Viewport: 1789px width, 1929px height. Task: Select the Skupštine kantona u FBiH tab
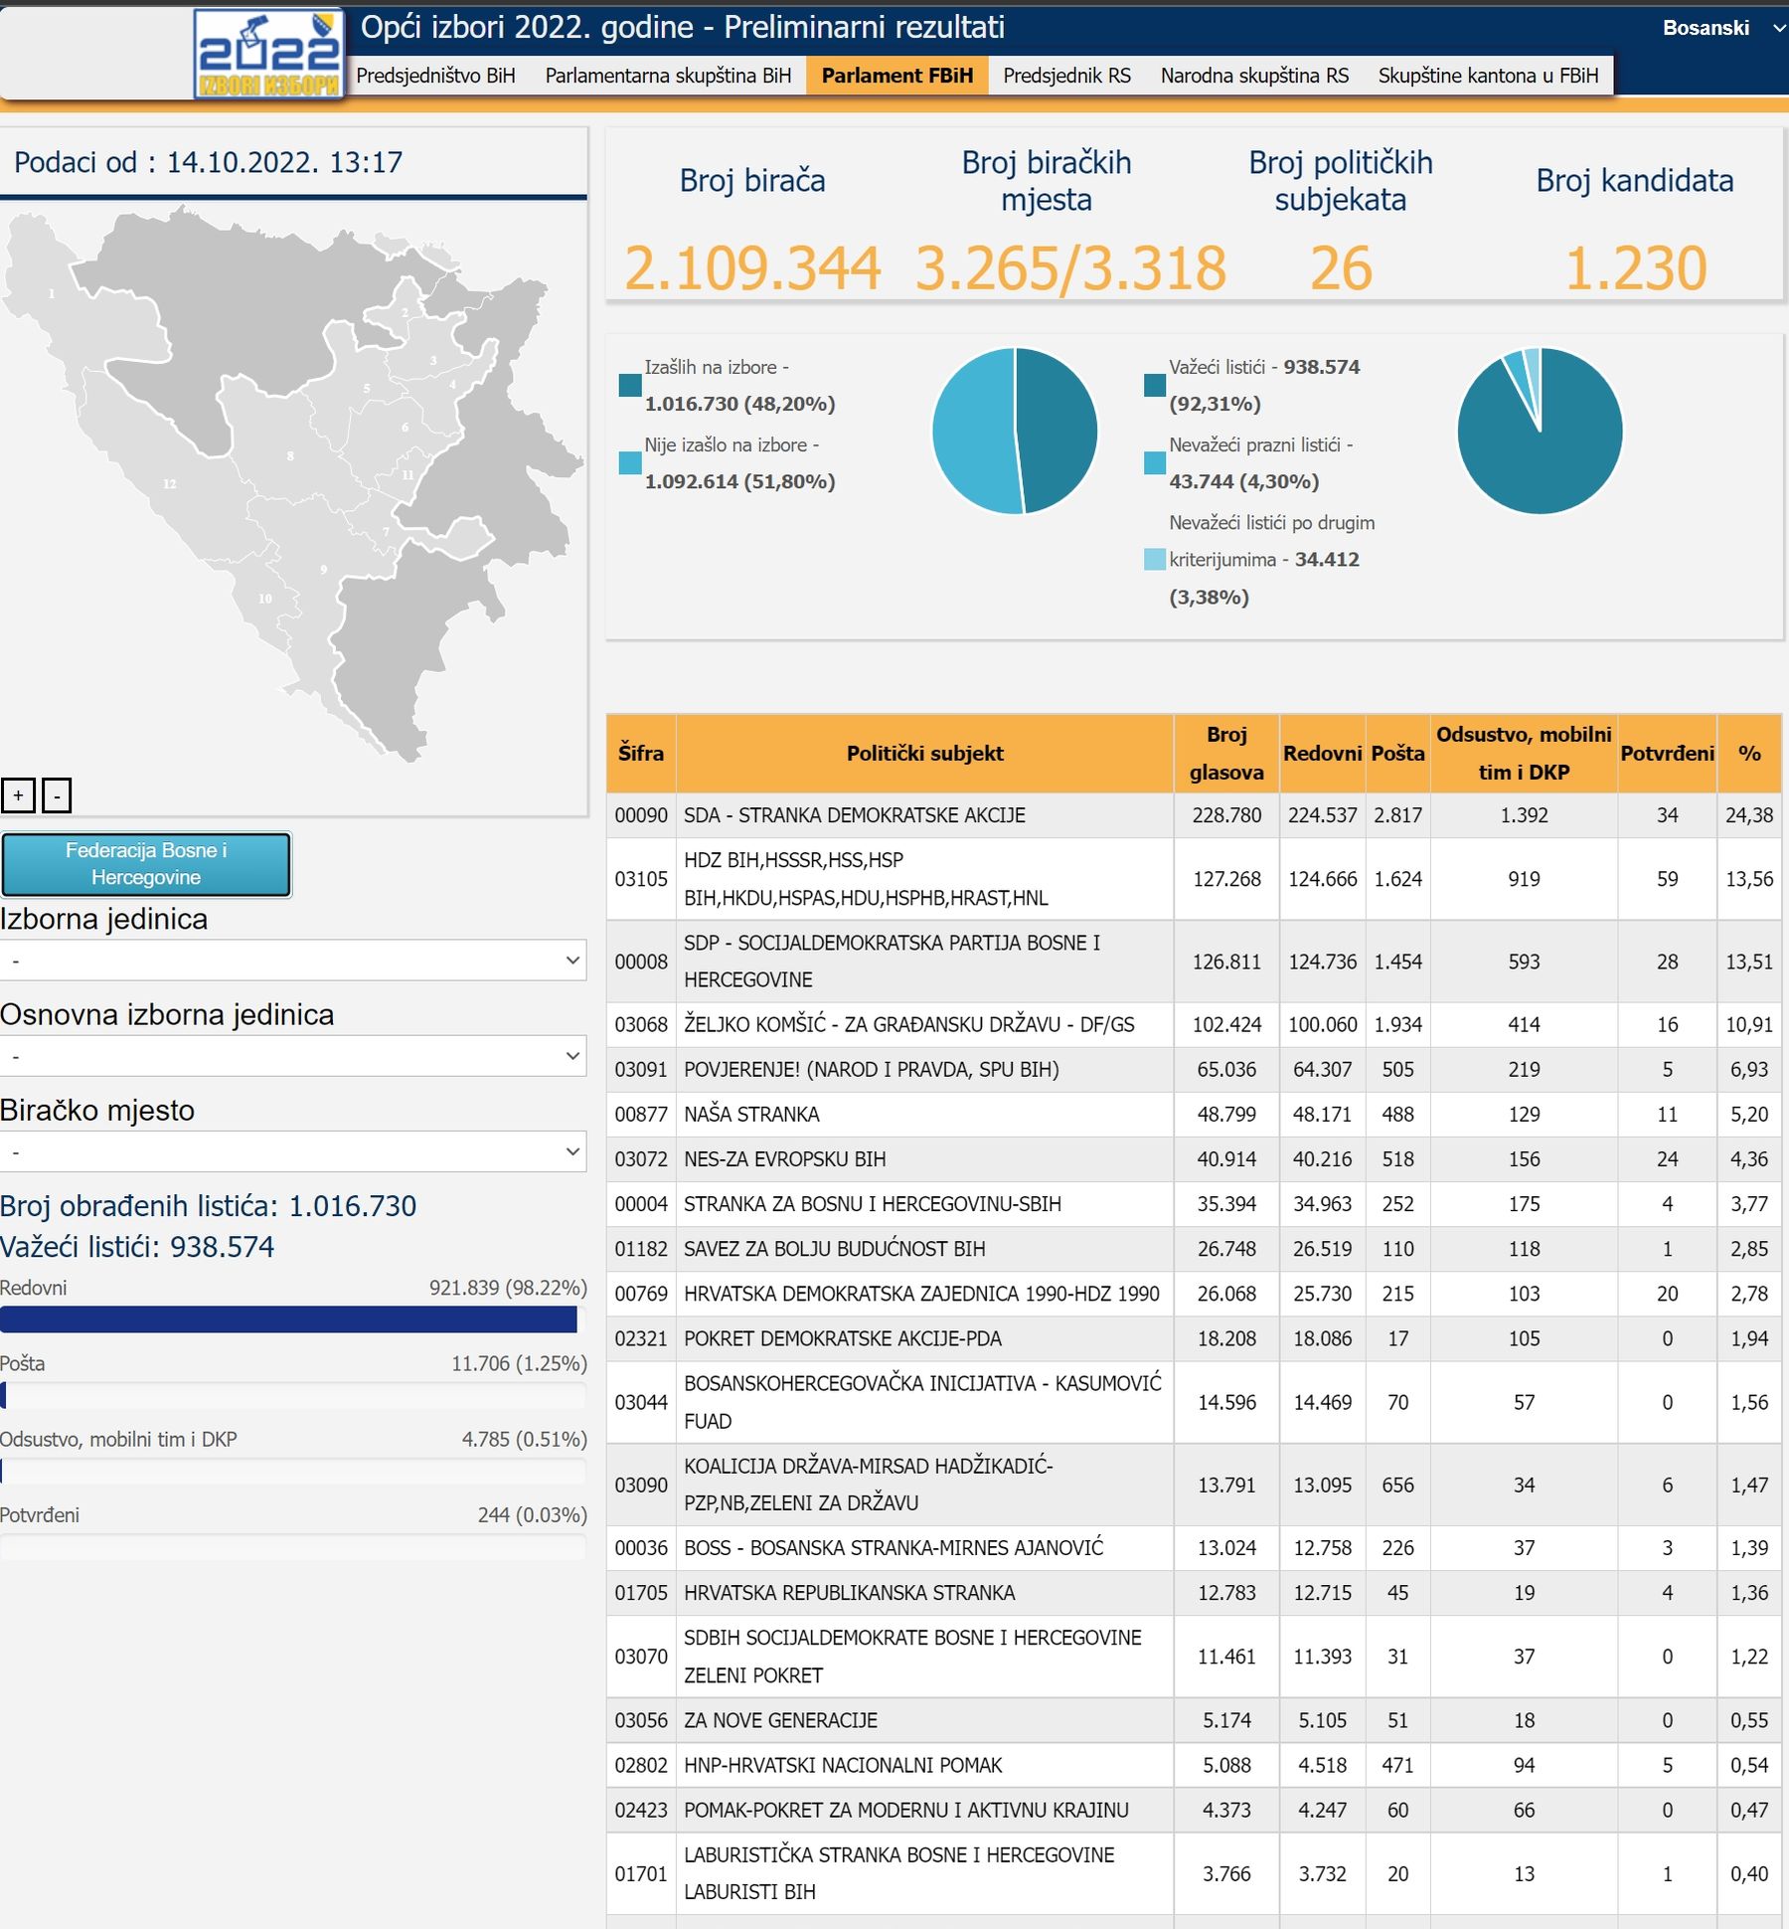tap(1488, 76)
